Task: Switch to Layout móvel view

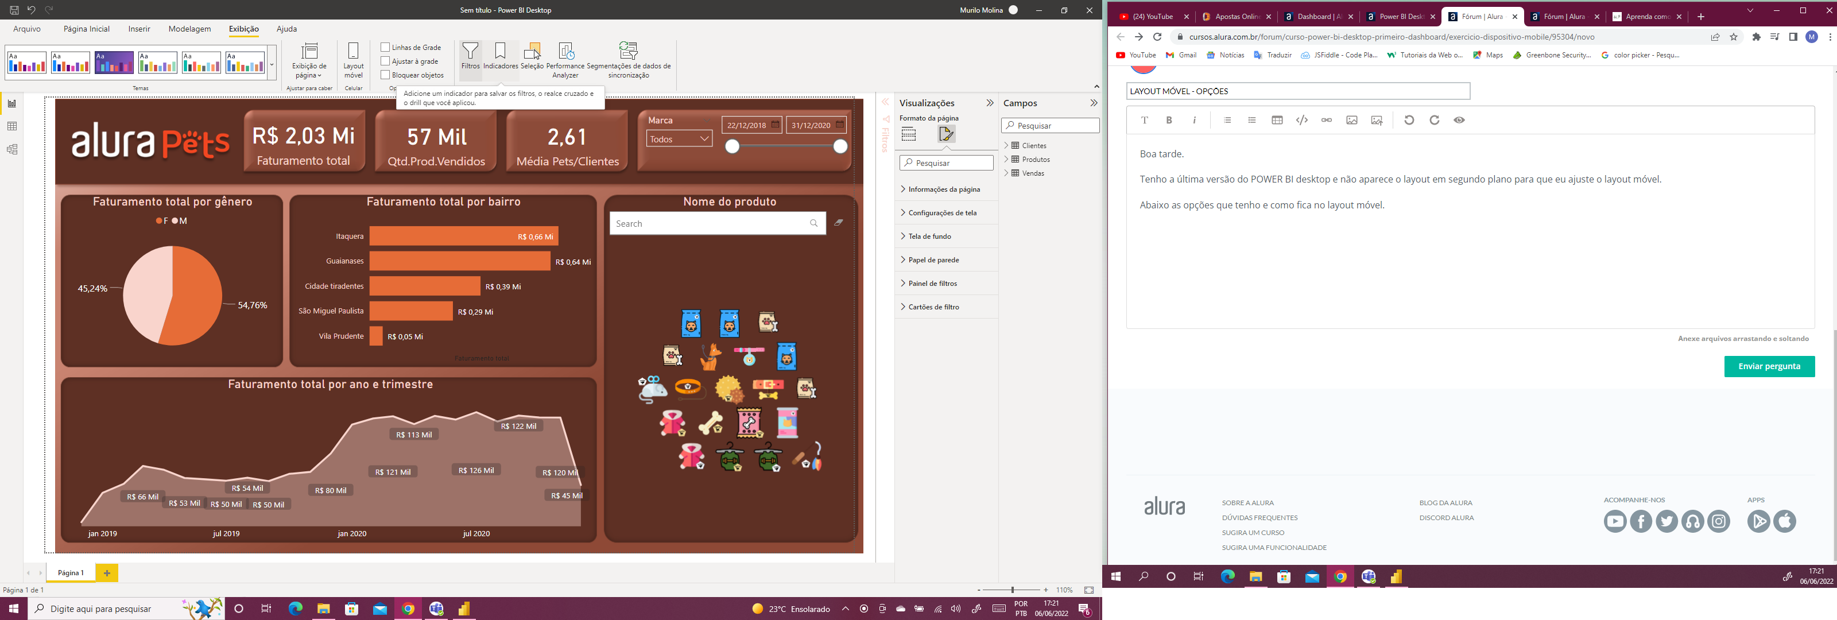Action: [x=354, y=60]
